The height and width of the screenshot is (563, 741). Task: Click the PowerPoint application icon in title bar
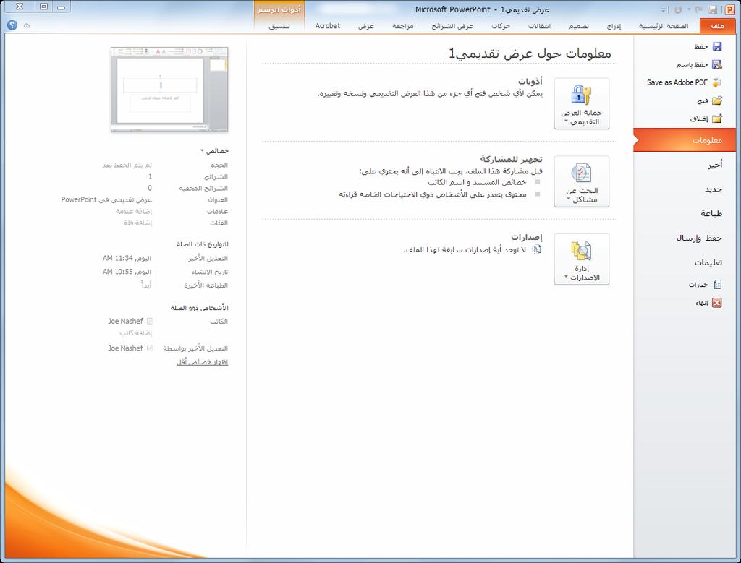[x=729, y=9]
